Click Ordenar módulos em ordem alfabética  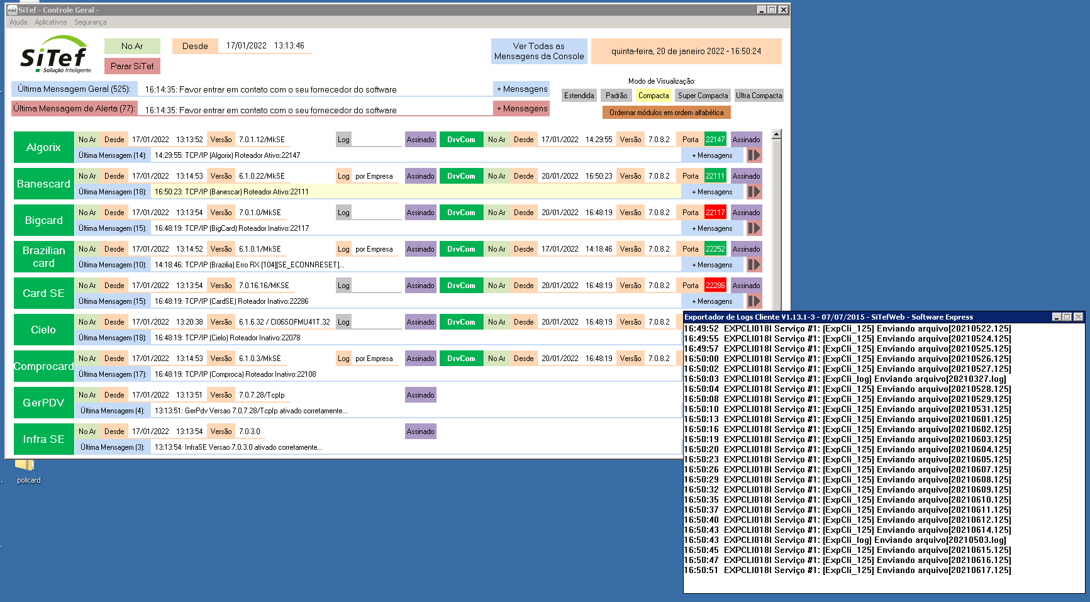(x=666, y=113)
